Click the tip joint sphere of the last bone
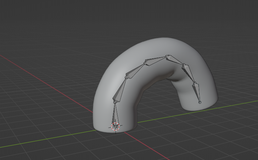258x160 pixels. coord(200,102)
